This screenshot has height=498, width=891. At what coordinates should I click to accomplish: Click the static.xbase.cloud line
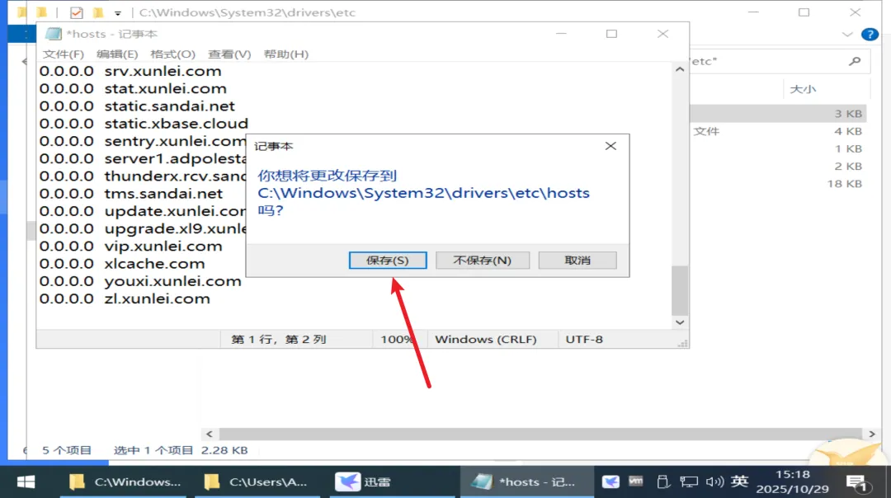point(144,124)
